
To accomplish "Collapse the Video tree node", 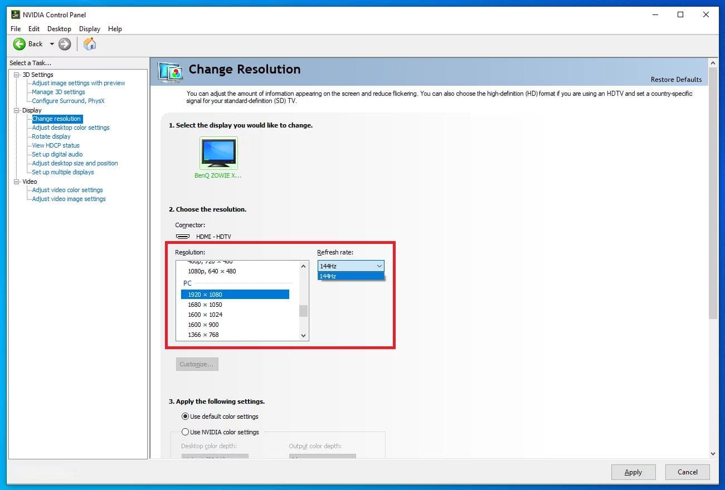I will click(x=17, y=182).
